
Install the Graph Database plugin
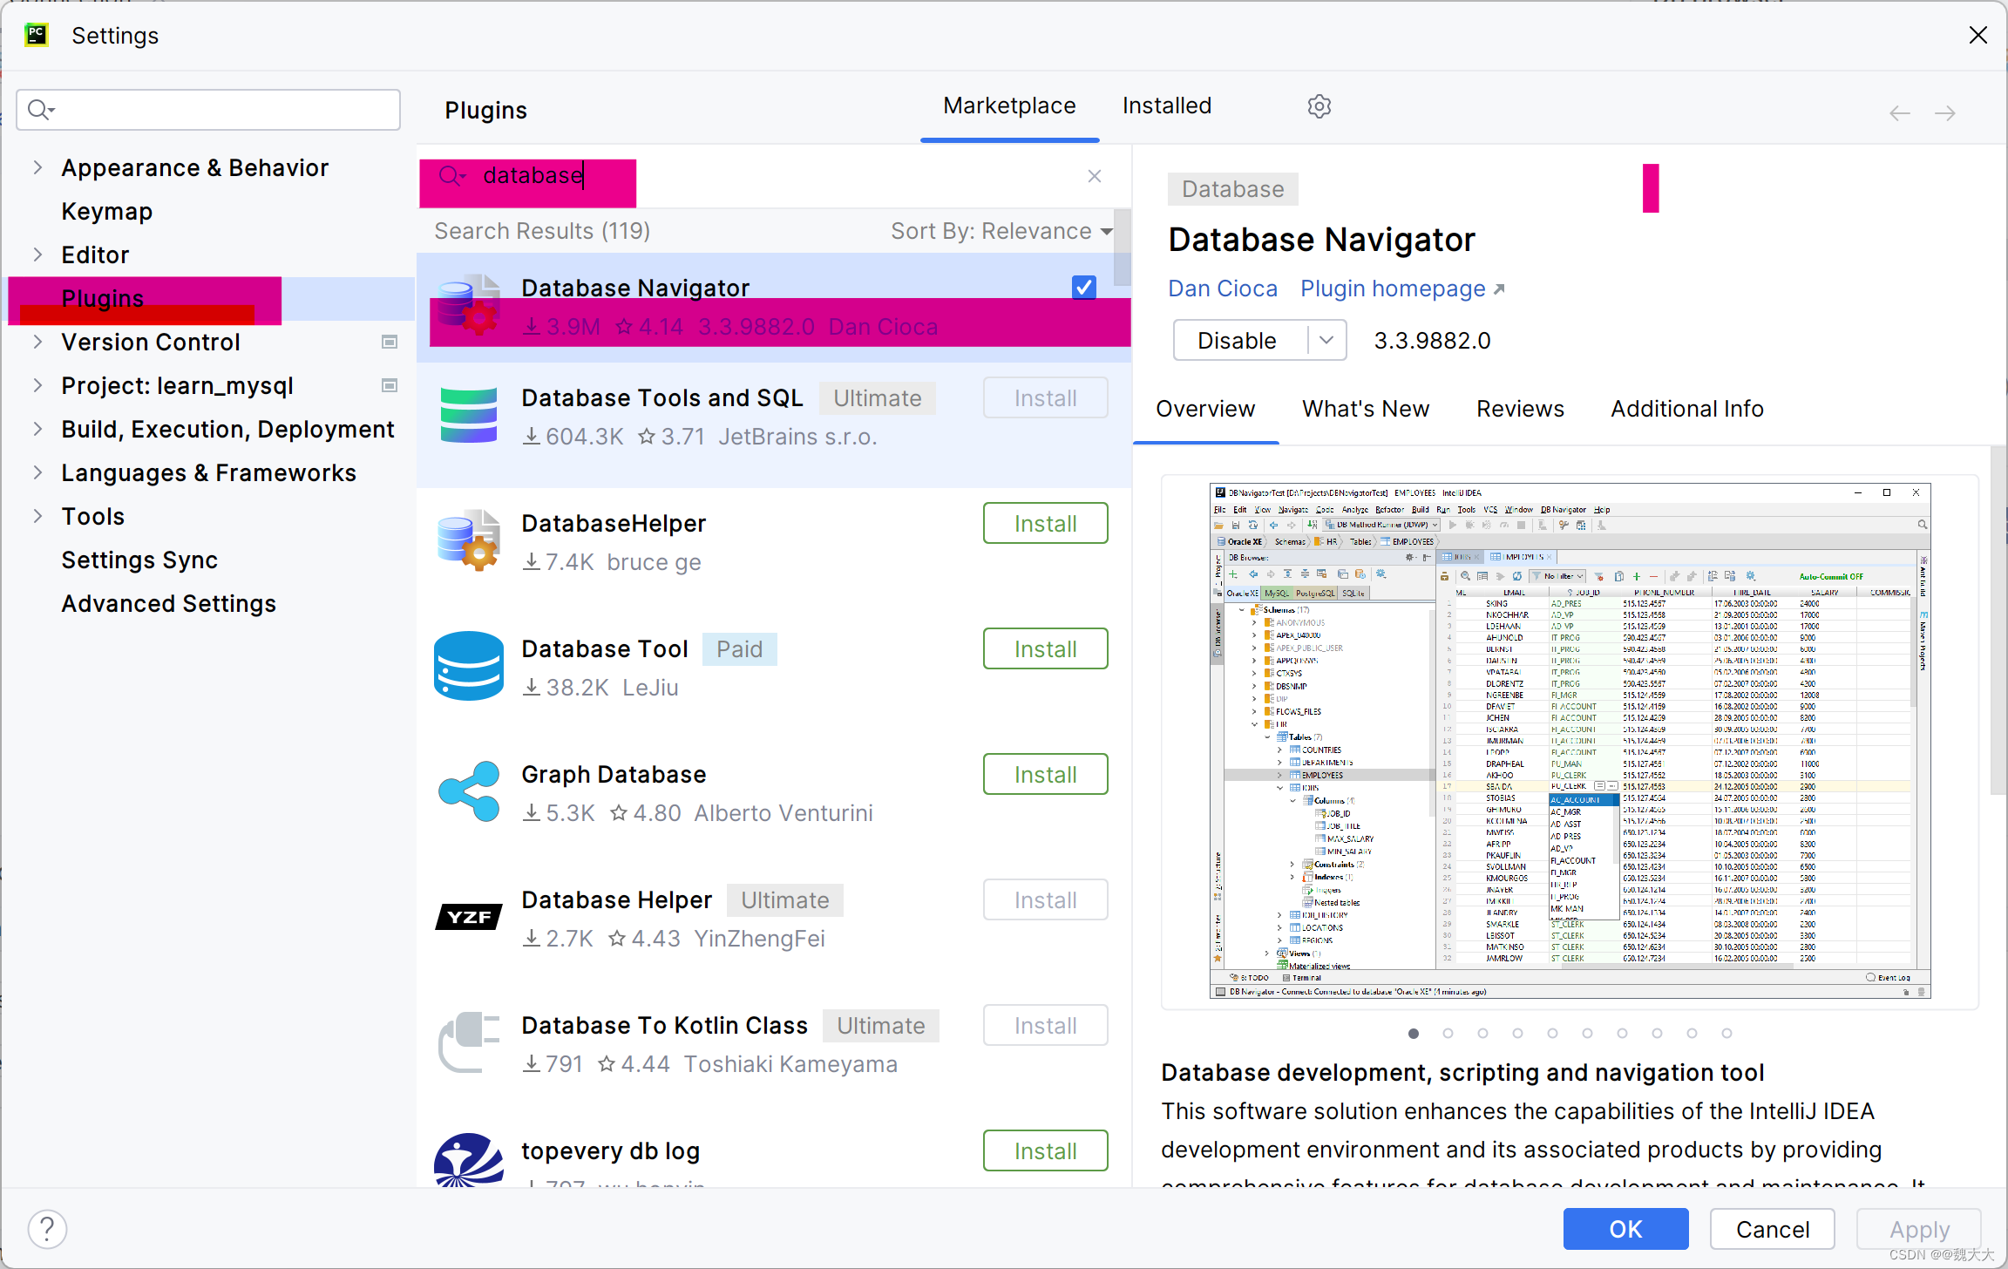pos(1045,775)
